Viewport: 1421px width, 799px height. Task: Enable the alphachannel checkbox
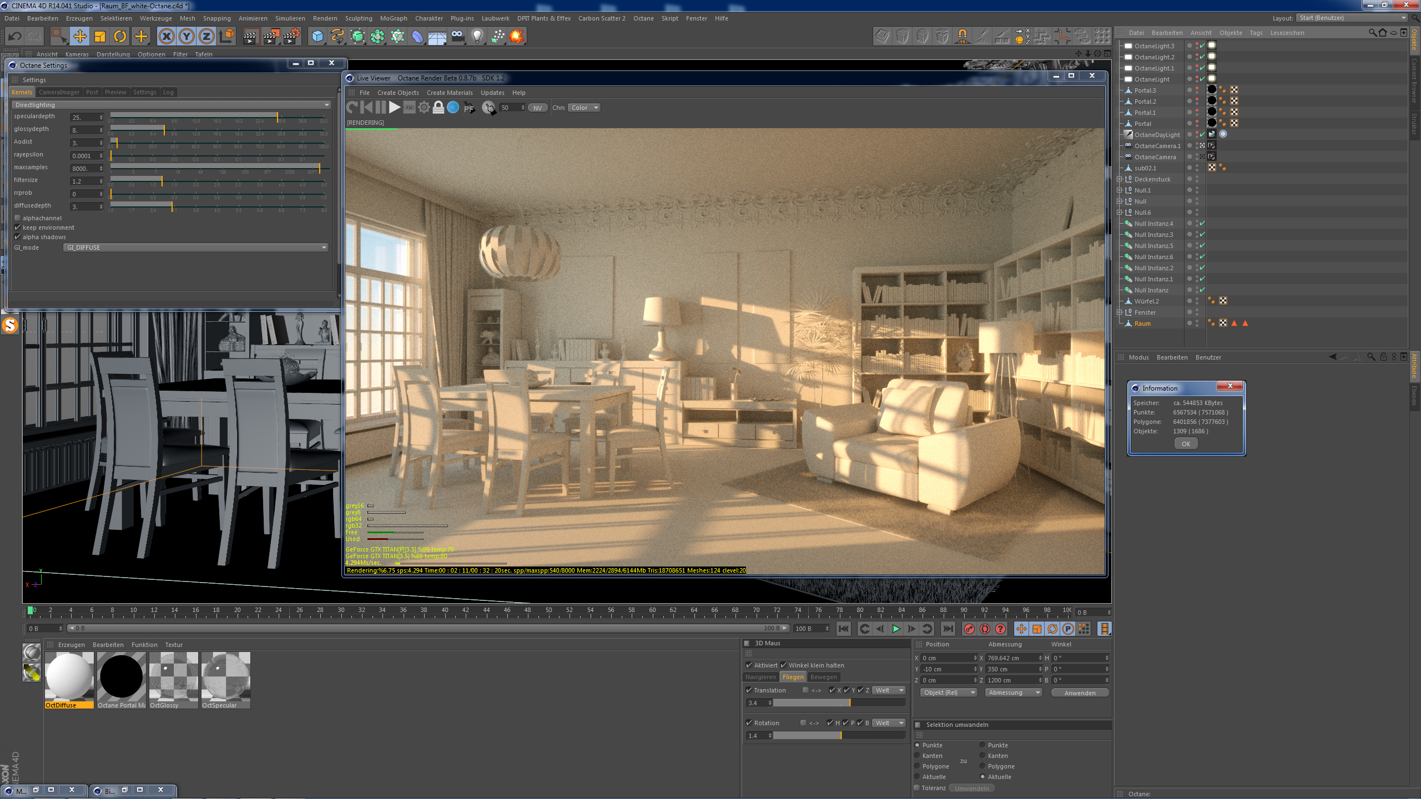point(18,218)
